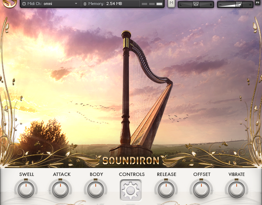Click the Vibrate knob
Image resolution: width=262 pixels, height=205 pixels.
(236, 190)
